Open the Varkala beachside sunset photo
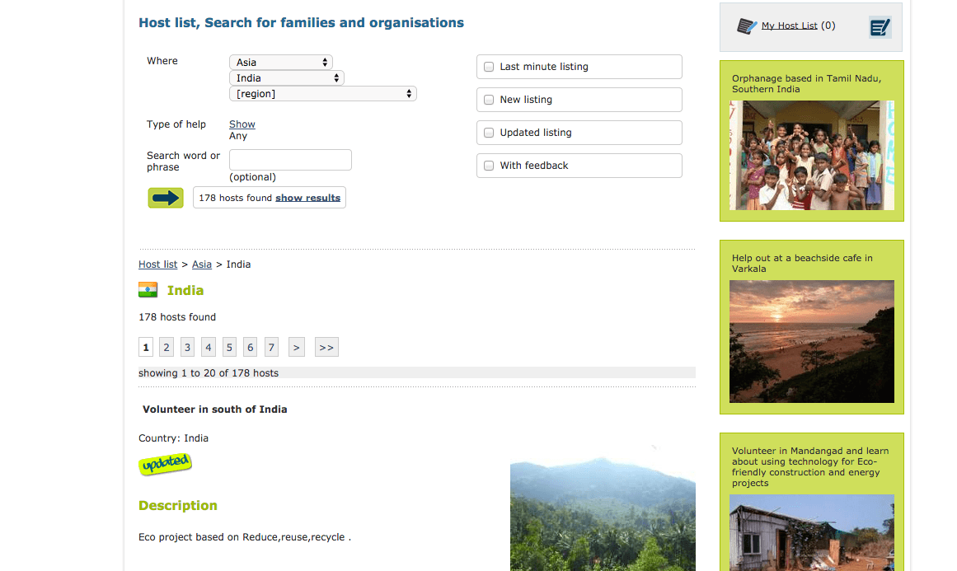 point(811,341)
